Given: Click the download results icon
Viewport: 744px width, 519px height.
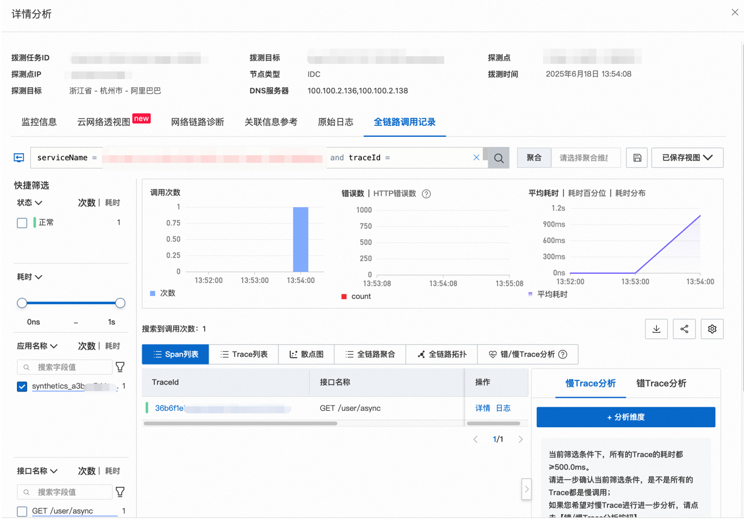Looking at the screenshot, I should 656,329.
